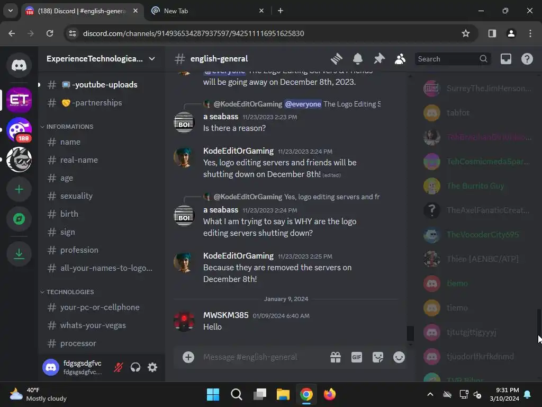Open File Explorer from taskbar

click(283, 394)
